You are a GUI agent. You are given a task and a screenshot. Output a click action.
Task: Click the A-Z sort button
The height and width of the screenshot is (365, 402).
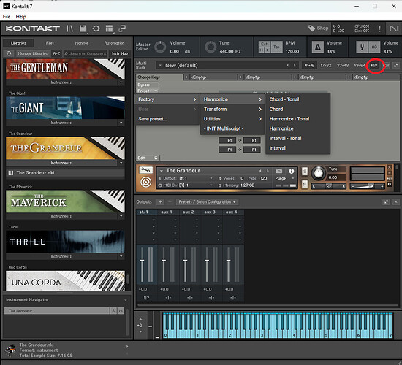(x=56, y=53)
